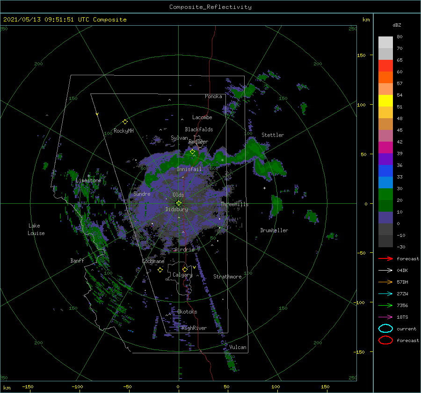Image resolution: width=421 pixels, height=393 pixels.
Task: Click the Banff label
Action: coord(77,260)
